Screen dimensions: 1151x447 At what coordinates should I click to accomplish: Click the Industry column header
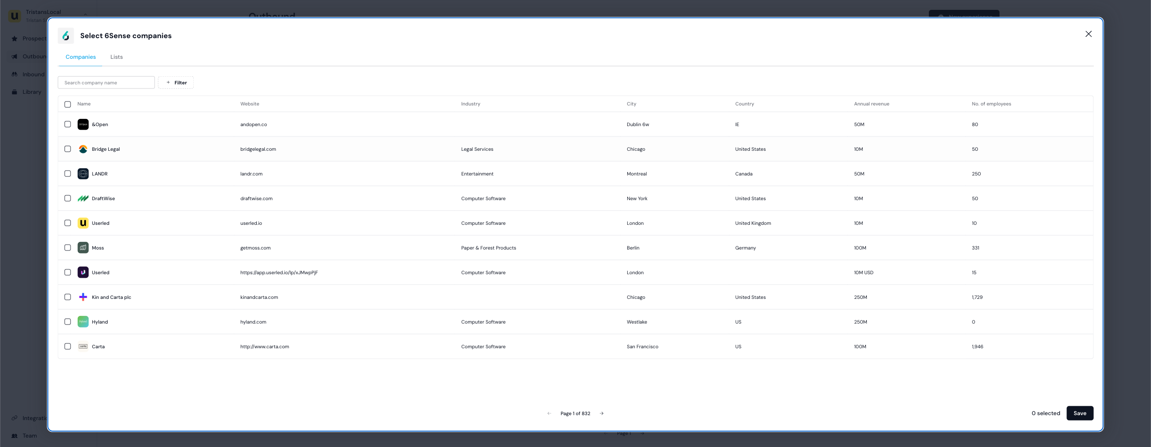(x=471, y=104)
